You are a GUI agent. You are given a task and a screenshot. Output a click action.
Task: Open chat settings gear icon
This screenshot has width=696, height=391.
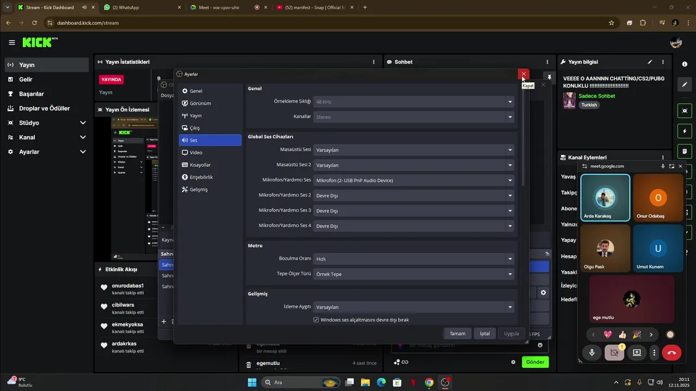513,362
